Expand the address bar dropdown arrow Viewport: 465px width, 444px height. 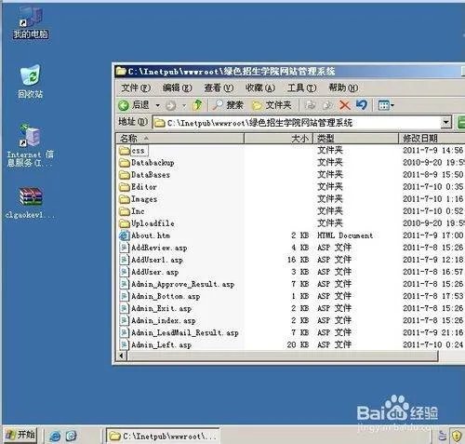[x=445, y=122]
